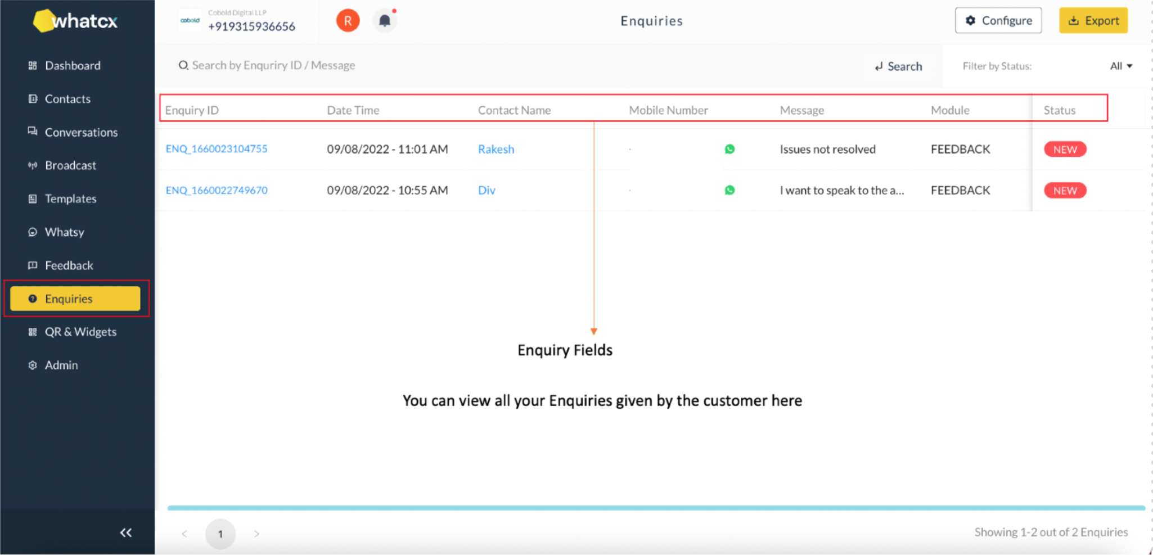Screen dimensions: 1153x555
Task: Go to Conversations
Action: pos(81,132)
